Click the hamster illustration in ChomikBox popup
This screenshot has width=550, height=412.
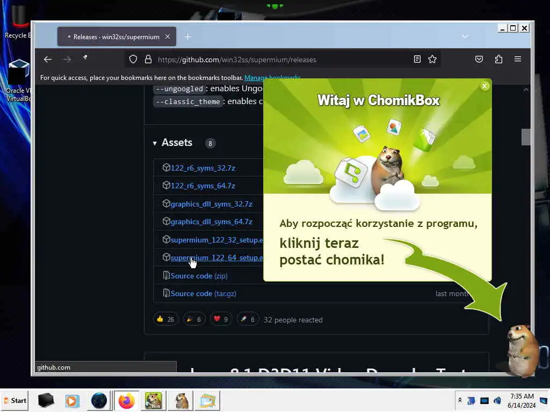[x=387, y=171]
